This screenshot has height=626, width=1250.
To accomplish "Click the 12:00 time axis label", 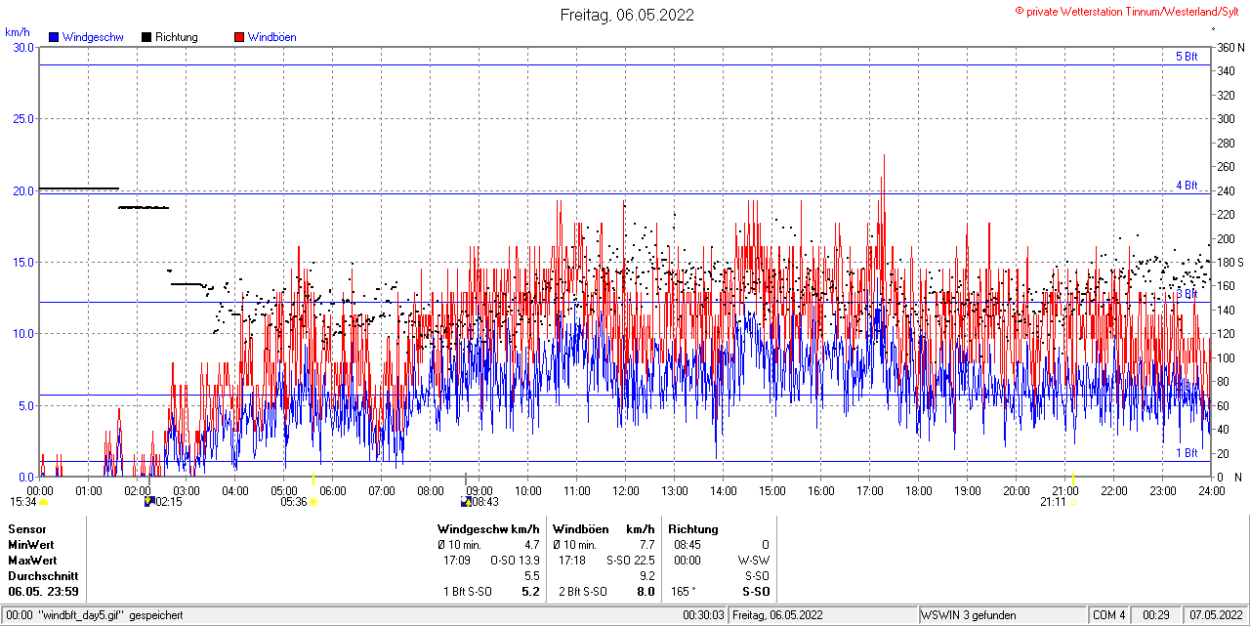I will point(625,490).
